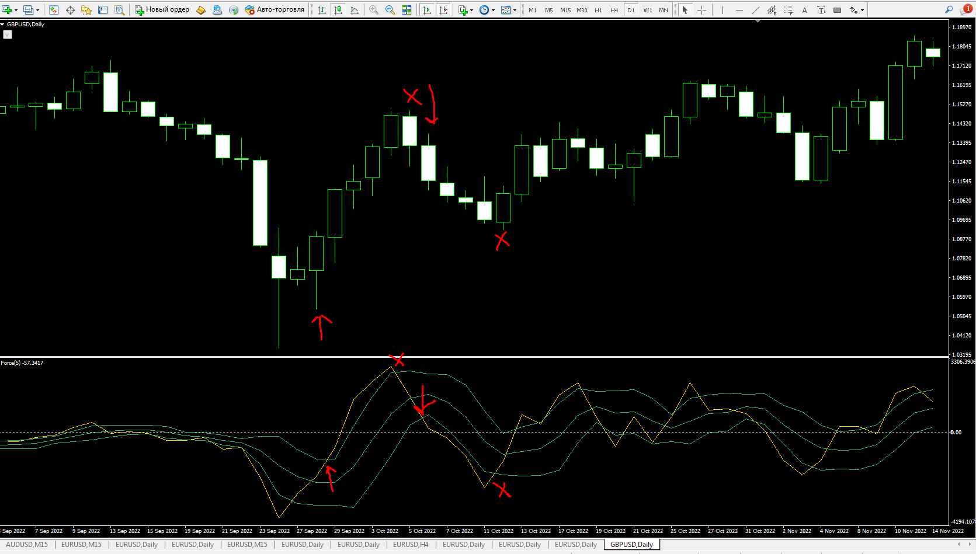Image resolution: width=976 pixels, height=554 pixels.
Task: Open the search magnifier icon
Action: pyautogui.click(x=949, y=10)
